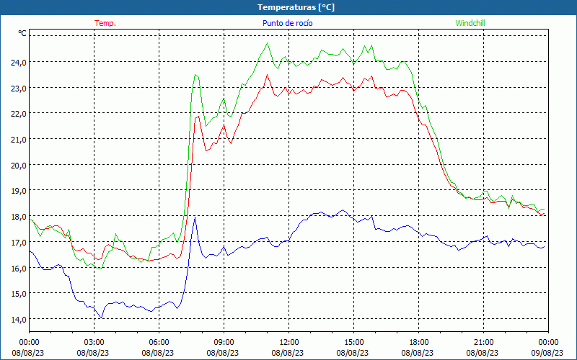Click the 'Temperaturas [°C]' chart title
The width and height of the screenshot is (577, 360).
(296, 7)
